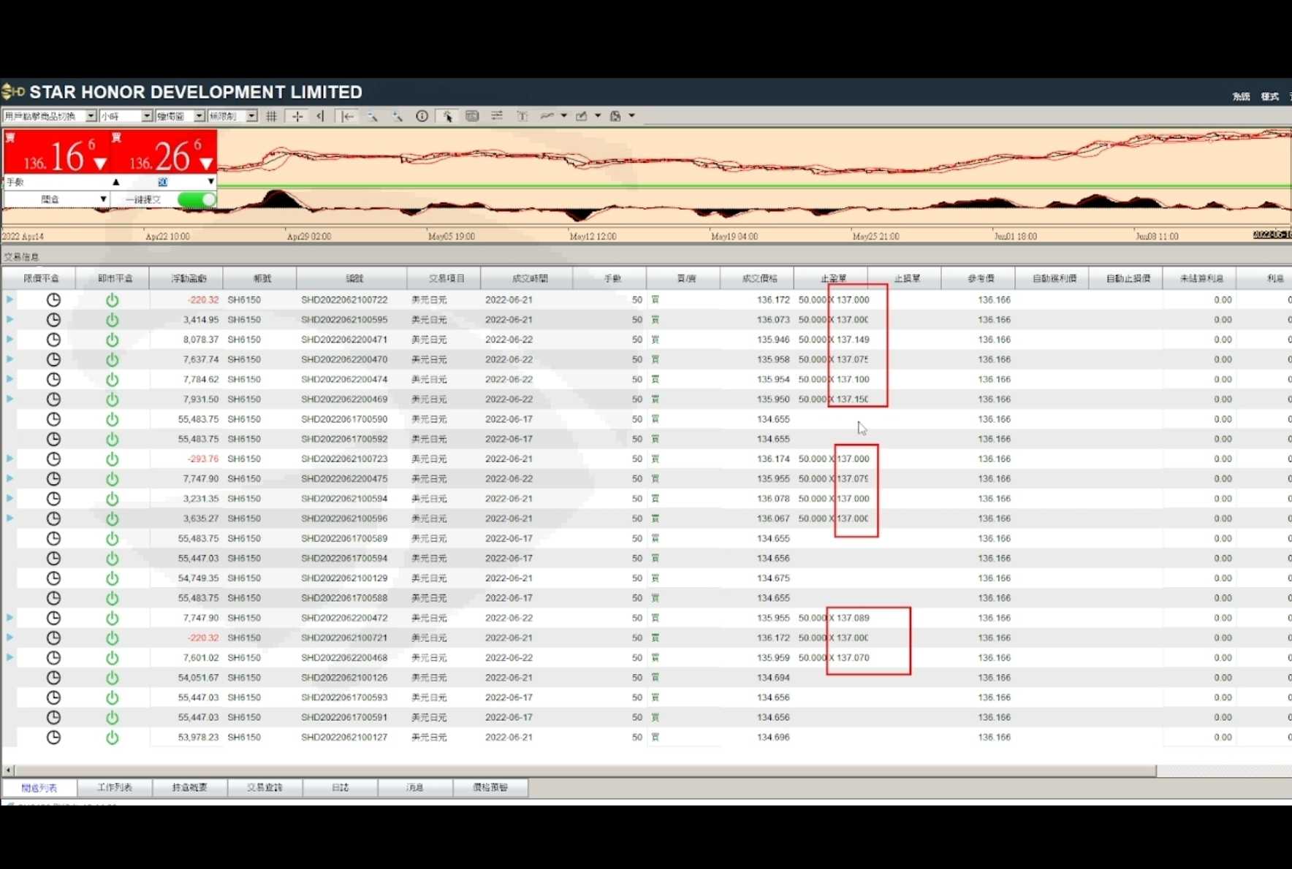Viewport: 1292px width, 869px height.
Task: Click the text T tool icon
Action: pos(522,116)
